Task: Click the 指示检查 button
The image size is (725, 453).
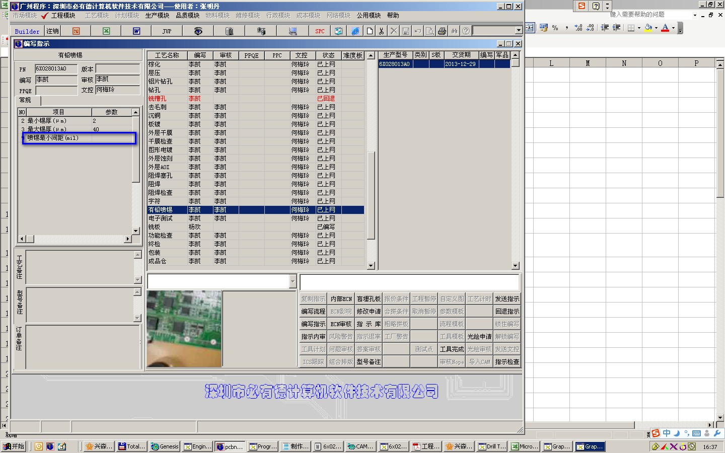Action: [x=506, y=362]
